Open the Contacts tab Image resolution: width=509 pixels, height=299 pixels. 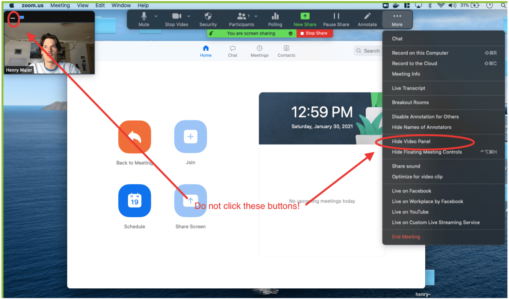point(286,51)
